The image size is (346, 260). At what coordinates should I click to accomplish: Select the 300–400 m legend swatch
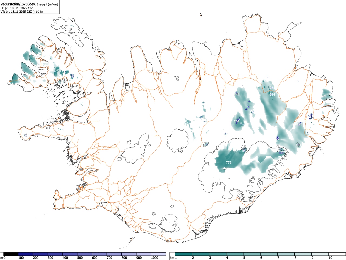pos(55,254)
